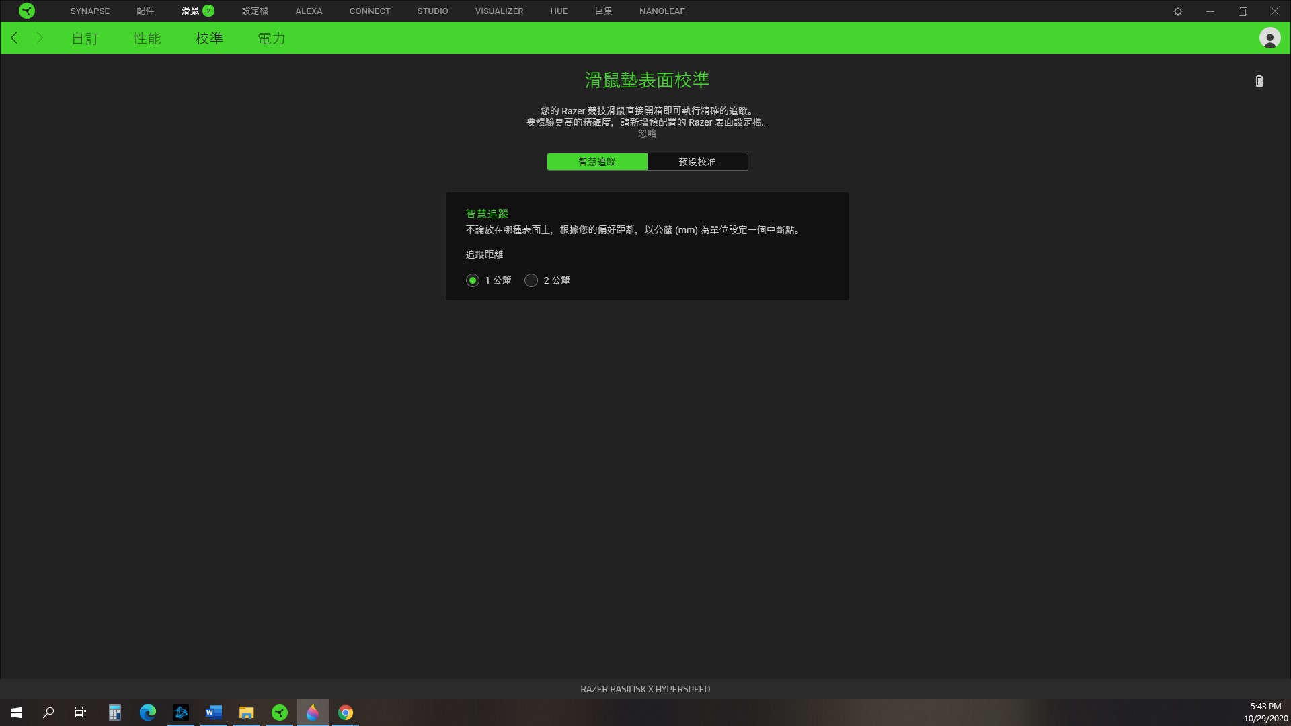Click the Razer logo icon
Screen dimensions: 1291x726
pyautogui.click(x=27, y=11)
